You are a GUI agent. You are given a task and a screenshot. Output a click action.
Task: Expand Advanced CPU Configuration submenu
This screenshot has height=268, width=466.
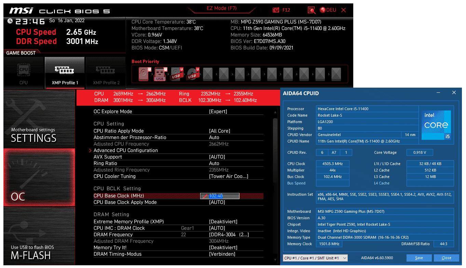point(126,150)
